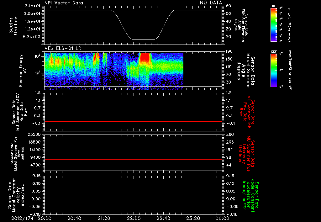Click the '22:00' time axis label
The width and height of the screenshot is (321, 222).
click(x=134, y=218)
